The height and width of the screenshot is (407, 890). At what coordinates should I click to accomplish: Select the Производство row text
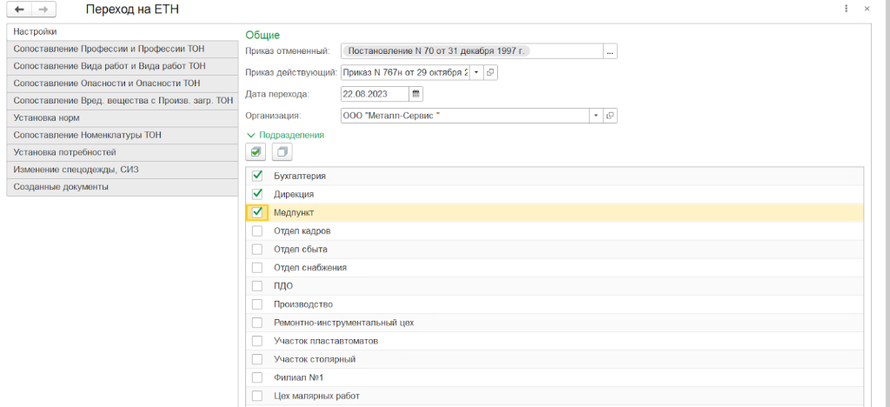tap(303, 304)
